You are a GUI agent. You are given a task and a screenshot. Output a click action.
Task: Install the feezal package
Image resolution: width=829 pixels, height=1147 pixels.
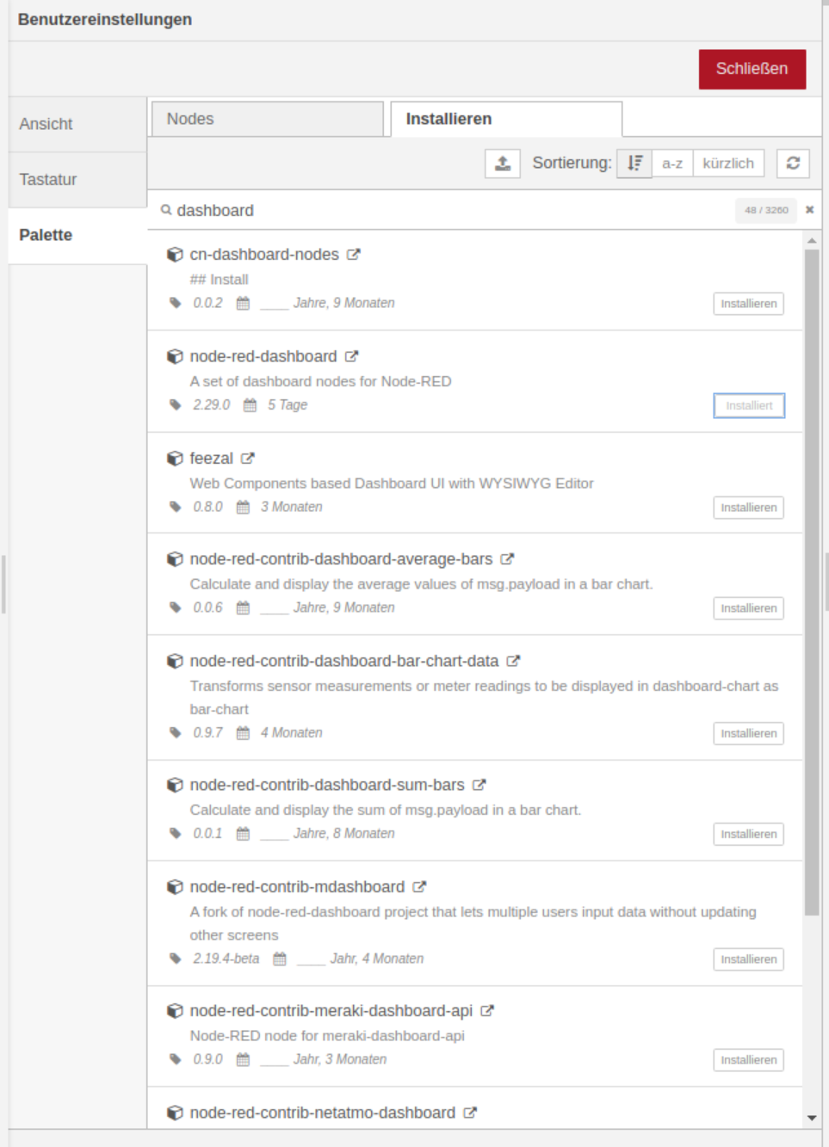click(x=748, y=508)
